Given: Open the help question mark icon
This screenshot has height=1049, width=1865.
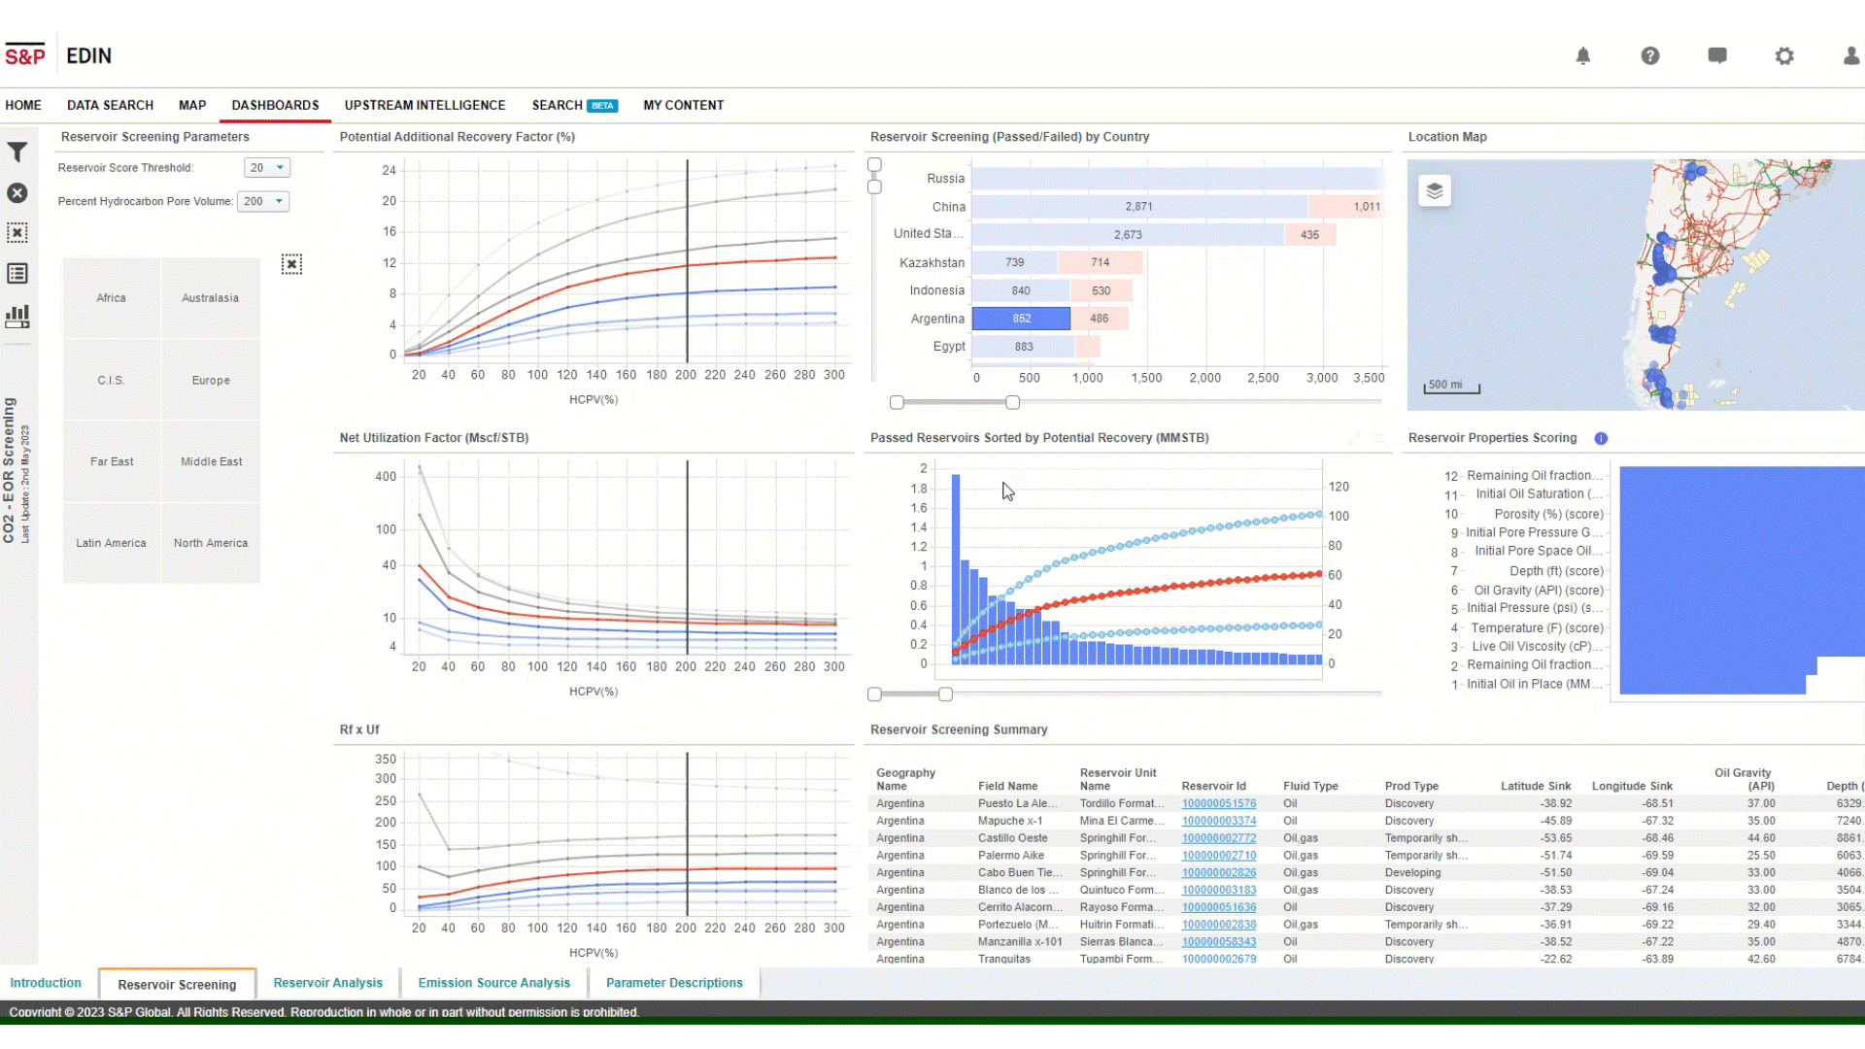Looking at the screenshot, I should (x=1650, y=56).
